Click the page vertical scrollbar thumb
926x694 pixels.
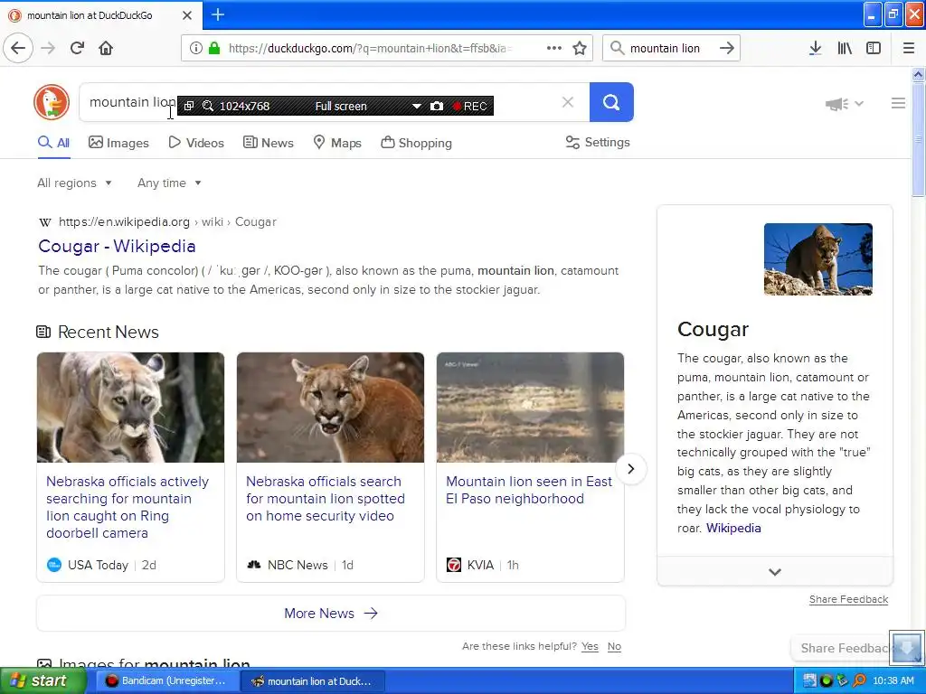click(x=918, y=139)
